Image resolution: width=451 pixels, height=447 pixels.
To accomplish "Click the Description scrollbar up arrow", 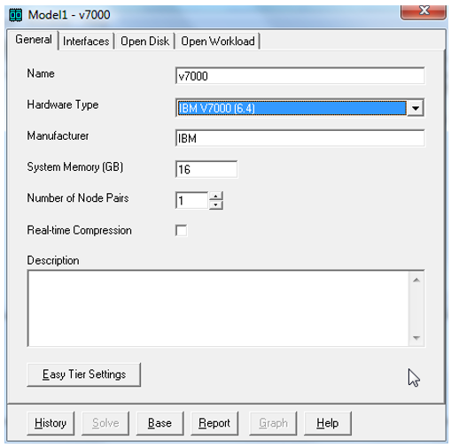I will pos(416,280).
